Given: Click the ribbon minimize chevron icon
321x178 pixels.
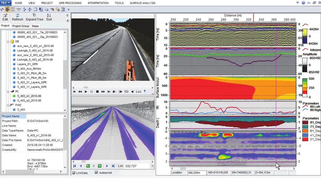Looking at the screenshot, I should (298, 3).
